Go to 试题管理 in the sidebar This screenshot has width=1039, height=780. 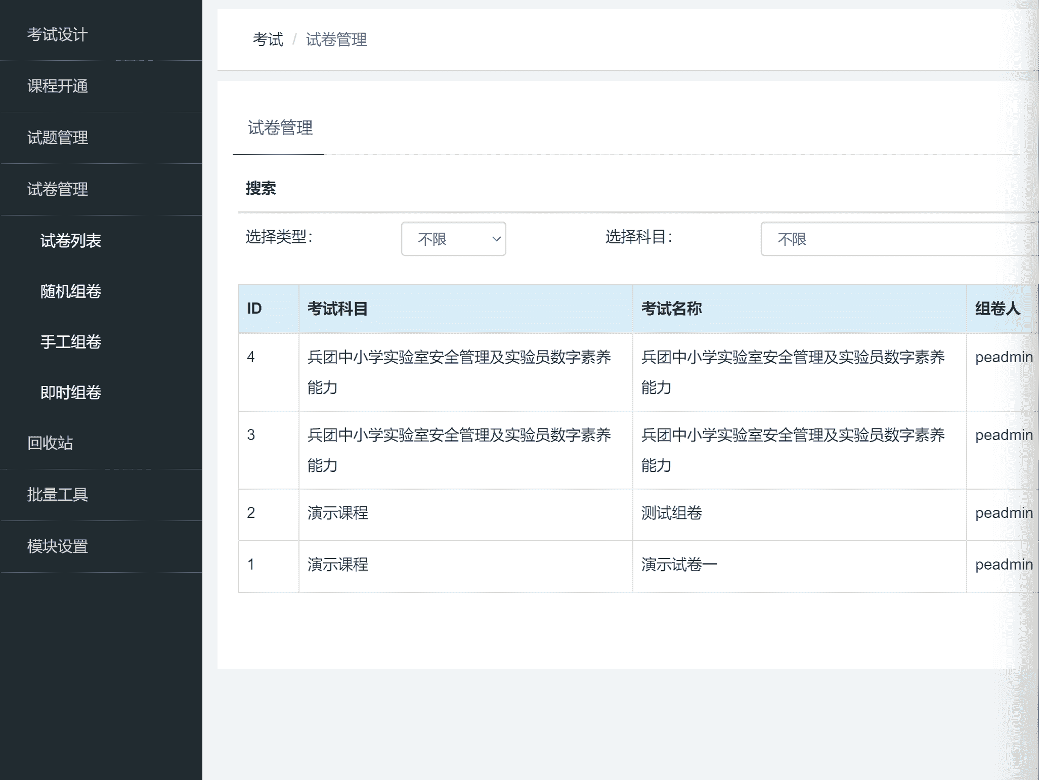pos(58,138)
